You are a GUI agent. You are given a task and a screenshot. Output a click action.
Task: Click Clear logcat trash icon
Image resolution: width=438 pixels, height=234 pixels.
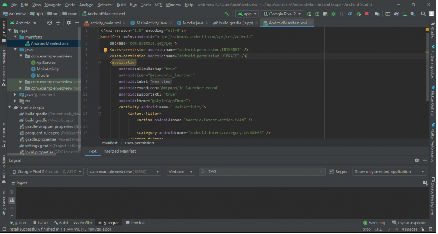pos(12,193)
